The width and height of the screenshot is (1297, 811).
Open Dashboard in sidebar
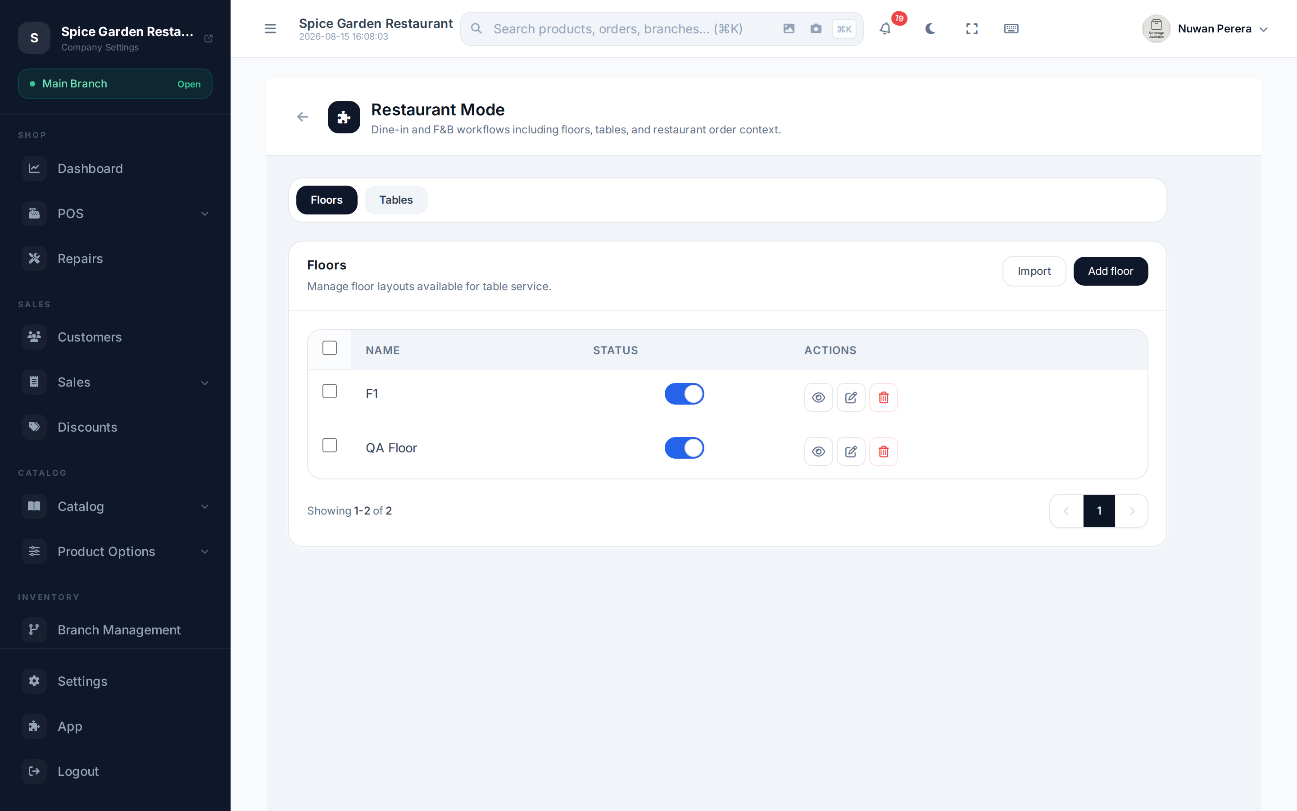click(x=115, y=169)
